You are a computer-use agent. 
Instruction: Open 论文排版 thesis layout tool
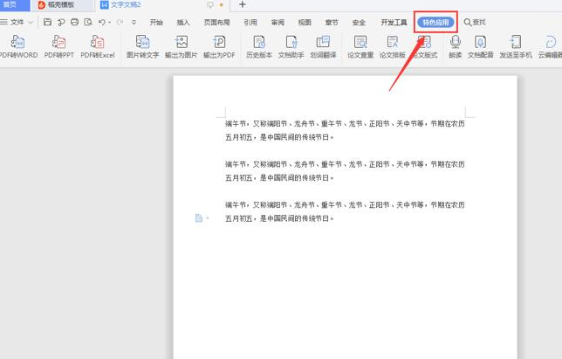click(x=393, y=47)
